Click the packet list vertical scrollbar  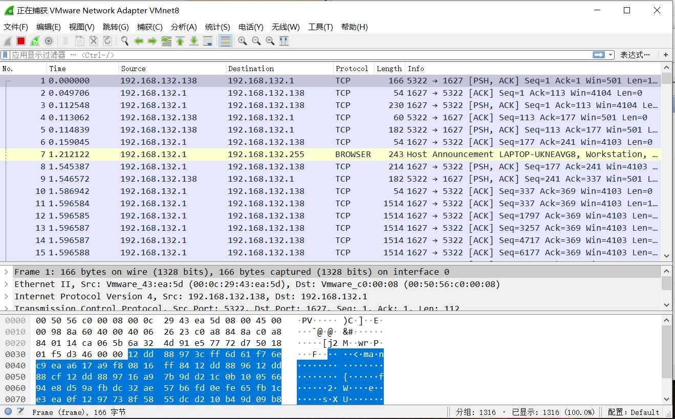tap(666, 161)
